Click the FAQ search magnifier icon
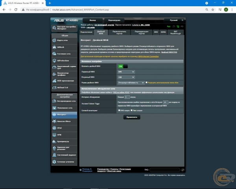 pos(183,170)
